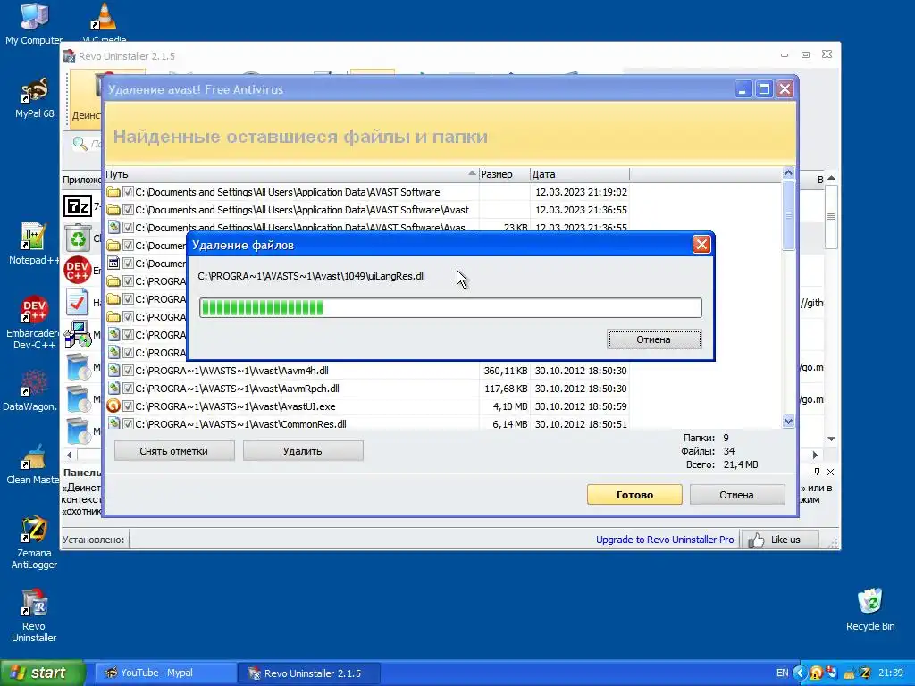Click the Удалить button
Screen dimensions: 915x686
click(302, 451)
